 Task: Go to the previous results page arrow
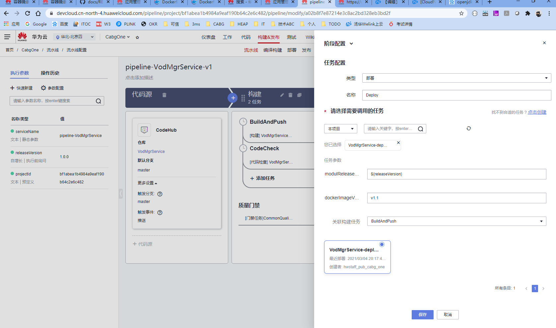pos(526,289)
